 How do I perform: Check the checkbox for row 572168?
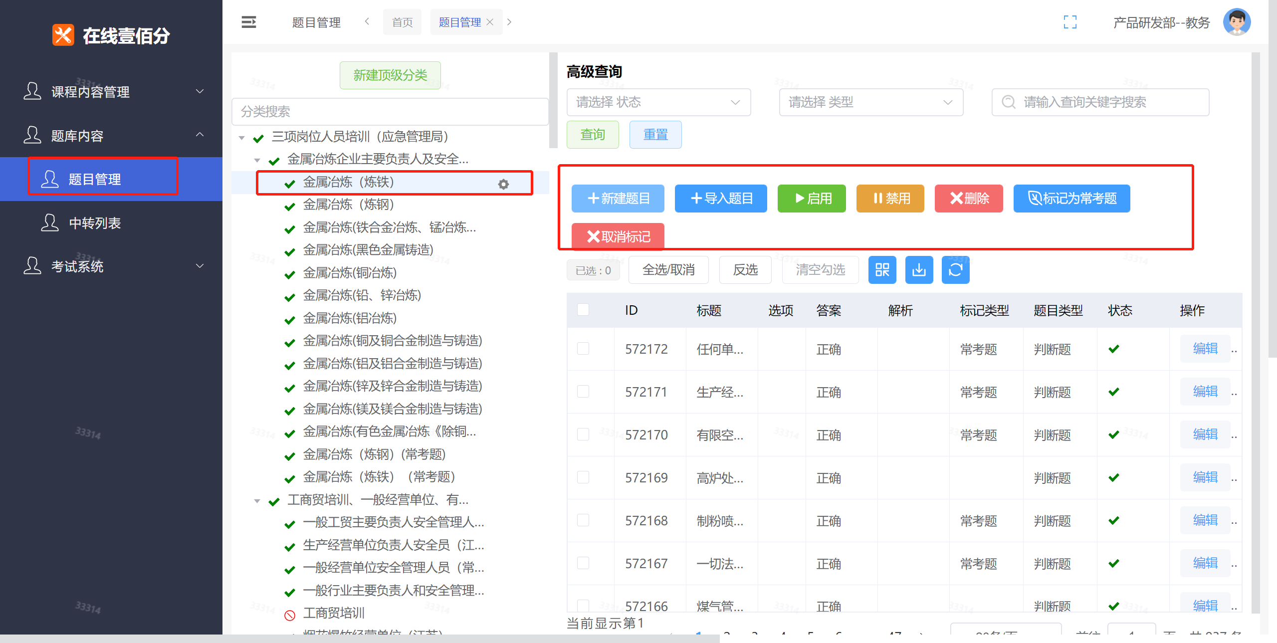(583, 520)
